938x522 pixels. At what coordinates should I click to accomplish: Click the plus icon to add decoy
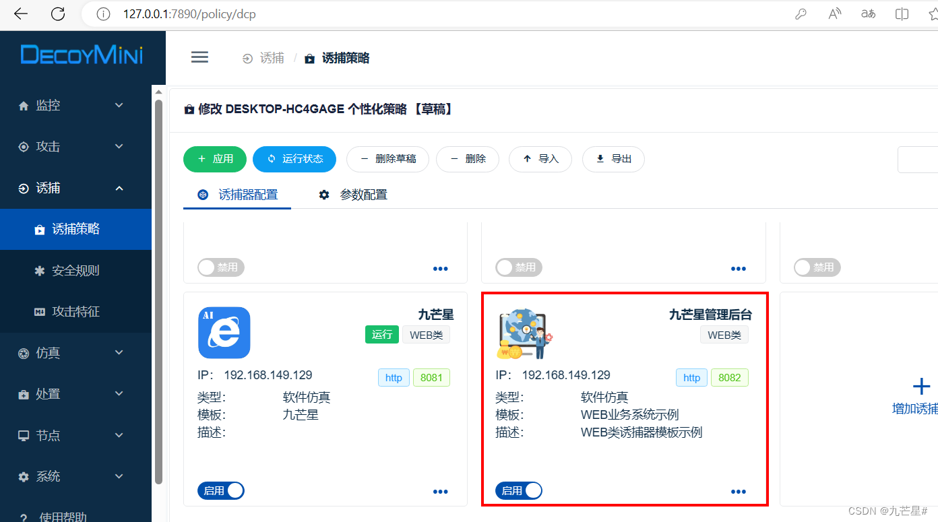[x=921, y=386]
